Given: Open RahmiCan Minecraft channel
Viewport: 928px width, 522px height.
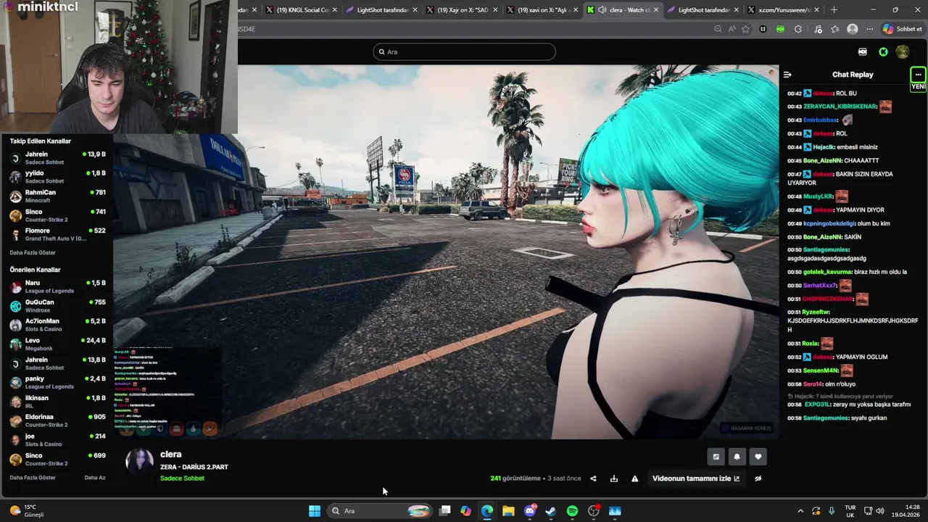Looking at the screenshot, I should pyautogui.click(x=58, y=196).
